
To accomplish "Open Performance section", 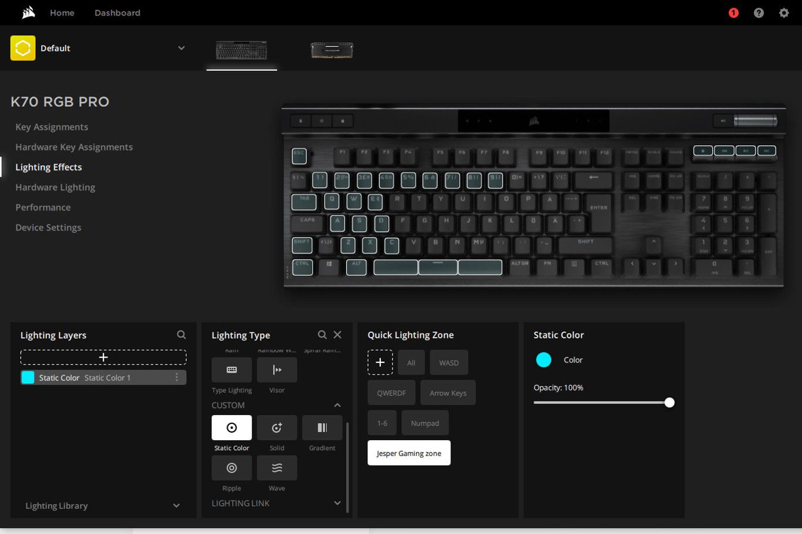I will pyautogui.click(x=43, y=208).
